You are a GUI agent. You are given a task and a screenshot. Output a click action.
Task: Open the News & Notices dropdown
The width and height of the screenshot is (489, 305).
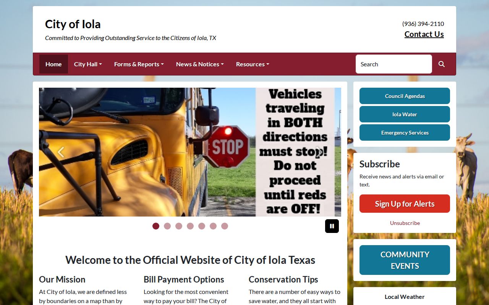(x=200, y=64)
